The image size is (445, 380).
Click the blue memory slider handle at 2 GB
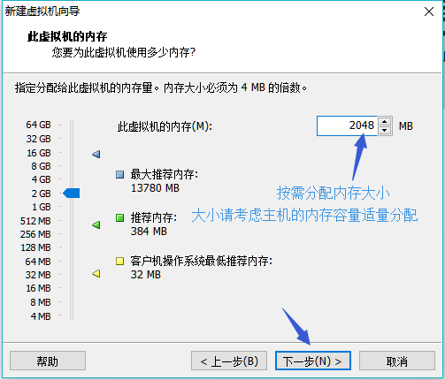pyautogui.click(x=72, y=194)
